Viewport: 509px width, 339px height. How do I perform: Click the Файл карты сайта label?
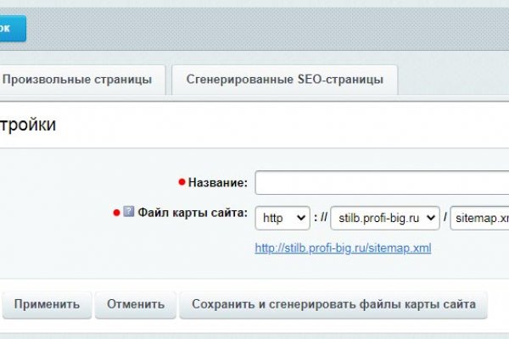pos(193,213)
